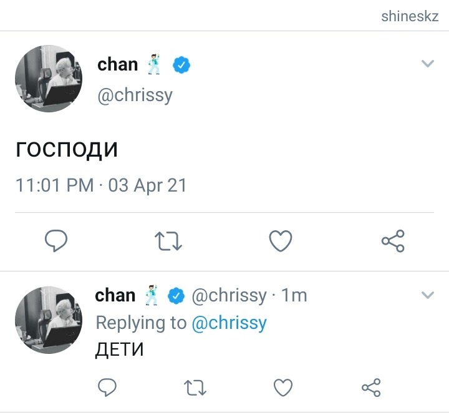
Task: Click the shineskz label at top
Action: [410, 16]
